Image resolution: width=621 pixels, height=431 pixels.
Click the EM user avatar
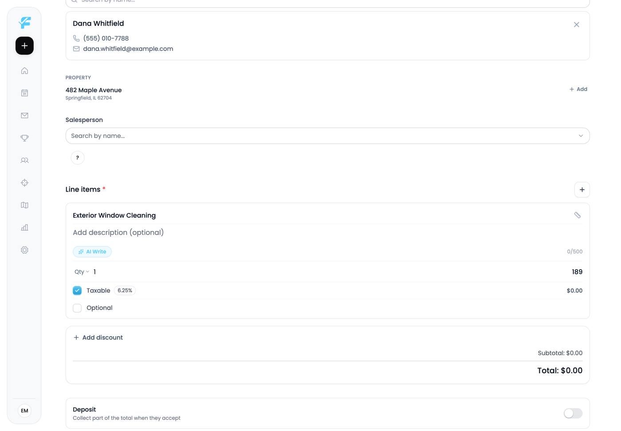(x=24, y=411)
